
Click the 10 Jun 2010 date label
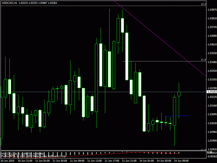7,161
